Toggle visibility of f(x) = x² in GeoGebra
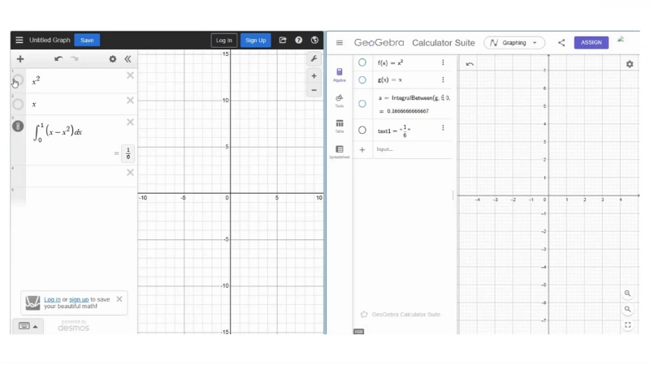Image resolution: width=650 pixels, height=365 pixels. click(362, 62)
